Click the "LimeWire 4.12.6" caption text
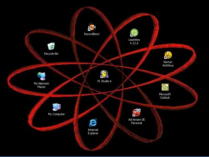Viewport: 209px width, 157px height. [134, 42]
